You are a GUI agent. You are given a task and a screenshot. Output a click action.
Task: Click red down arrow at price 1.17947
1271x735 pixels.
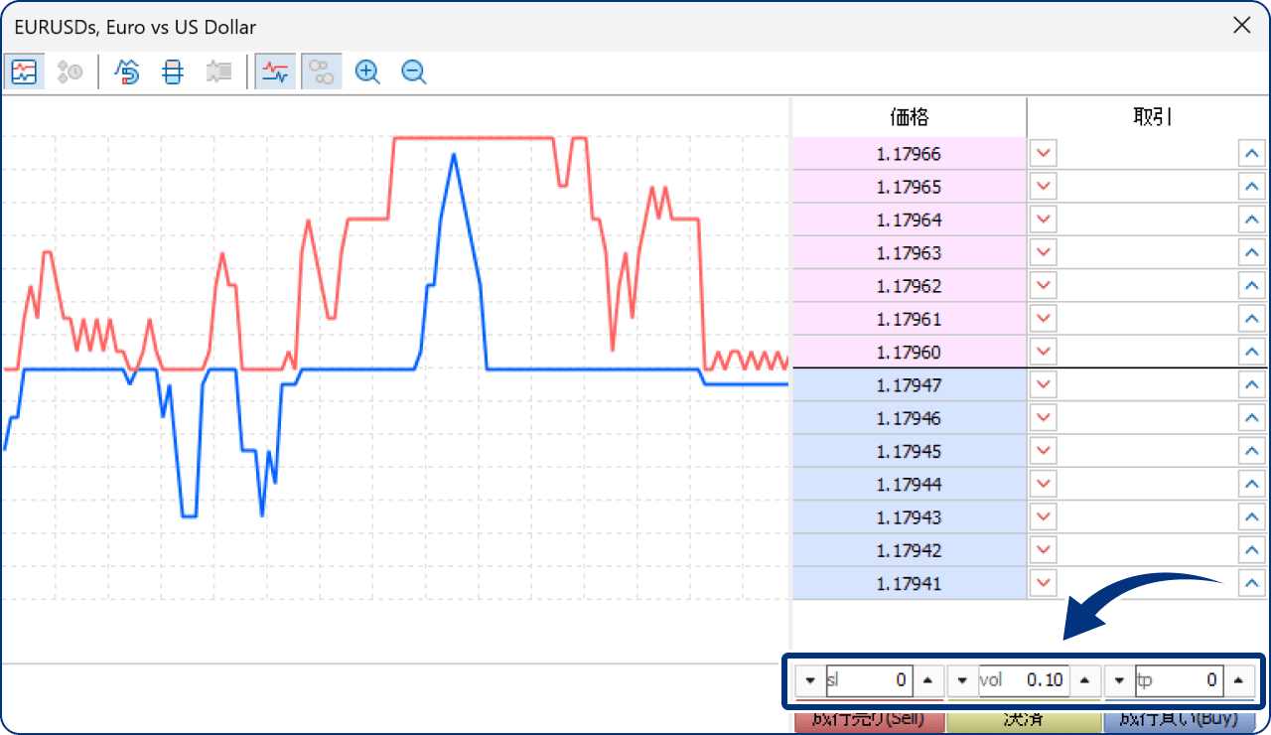click(x=1044, y=385)
